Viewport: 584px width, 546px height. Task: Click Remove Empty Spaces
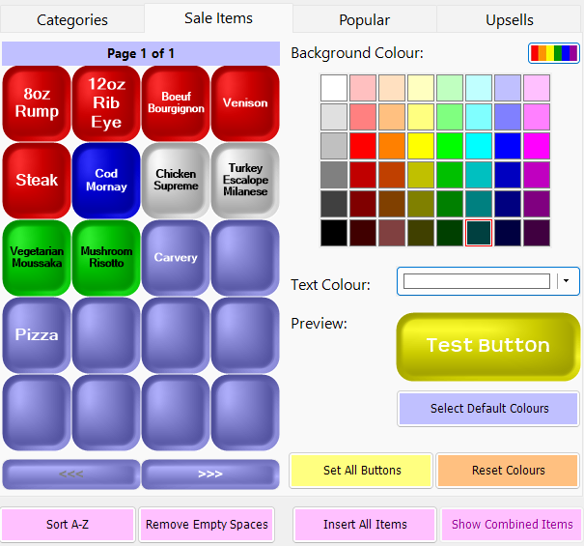pos(207,524)
